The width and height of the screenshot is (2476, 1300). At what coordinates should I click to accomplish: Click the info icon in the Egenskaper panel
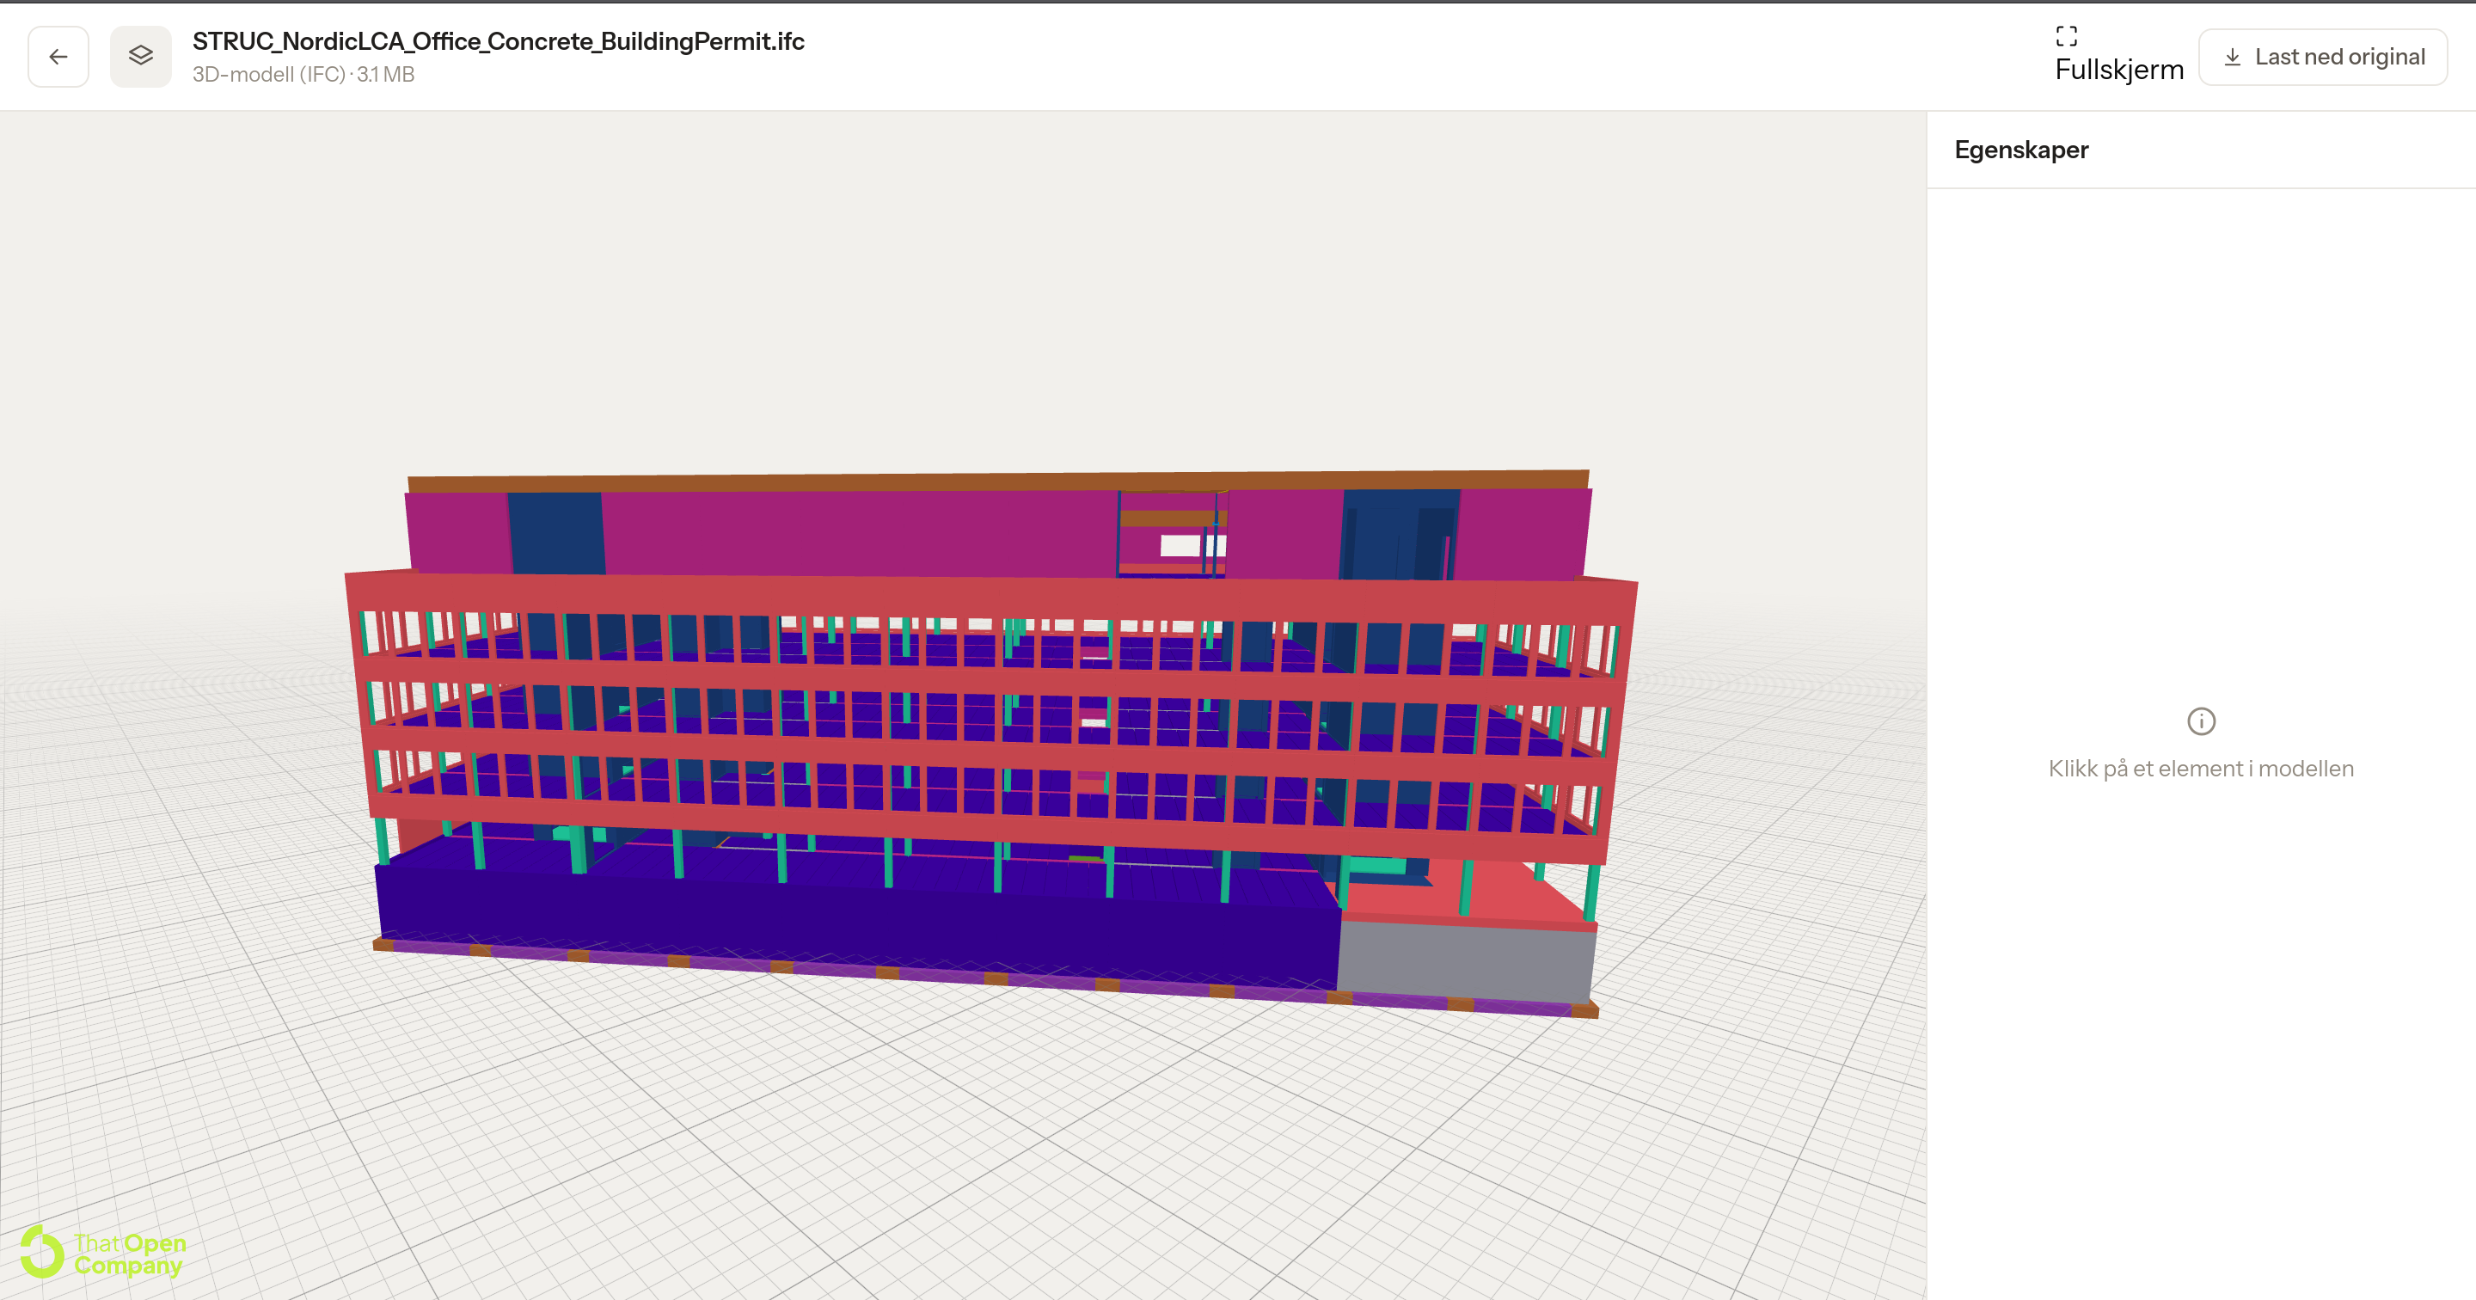2201,721
